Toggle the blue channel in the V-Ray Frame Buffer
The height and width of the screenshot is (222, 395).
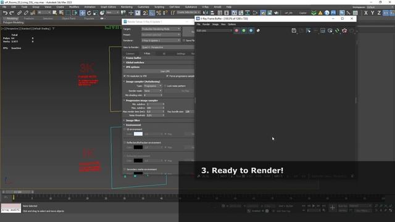[x=251, y=30]
